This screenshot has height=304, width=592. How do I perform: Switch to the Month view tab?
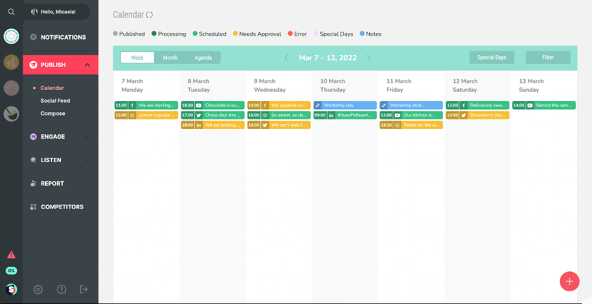pos(170,57)
